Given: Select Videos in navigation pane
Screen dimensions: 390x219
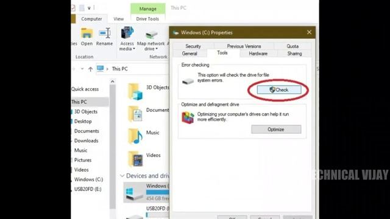Looking at the screenshot, I should click(81, 170).
